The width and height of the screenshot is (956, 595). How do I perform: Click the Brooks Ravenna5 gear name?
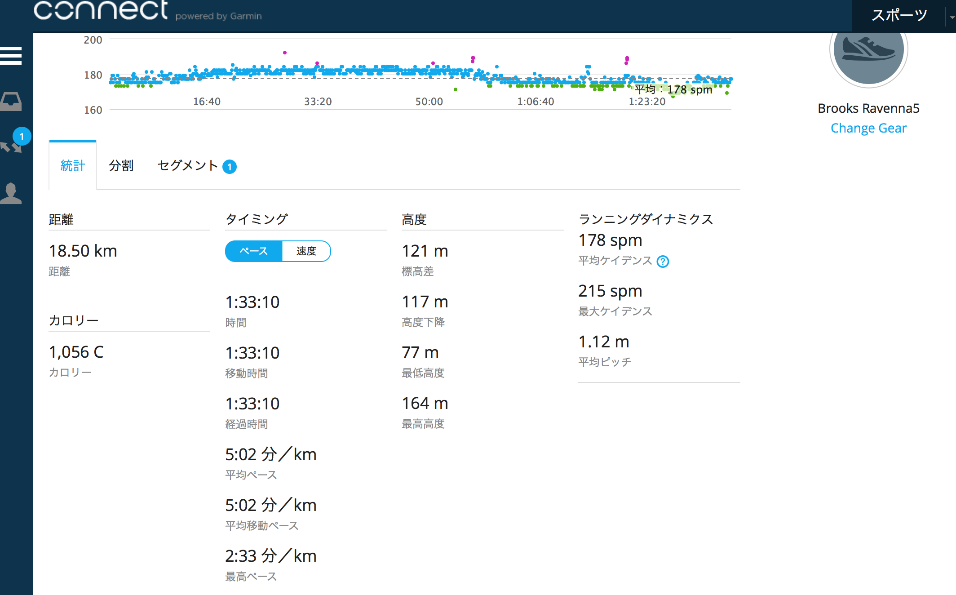pyautogui.click(x=868, y=108)
